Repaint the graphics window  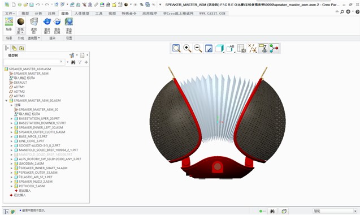click(209, 49)
